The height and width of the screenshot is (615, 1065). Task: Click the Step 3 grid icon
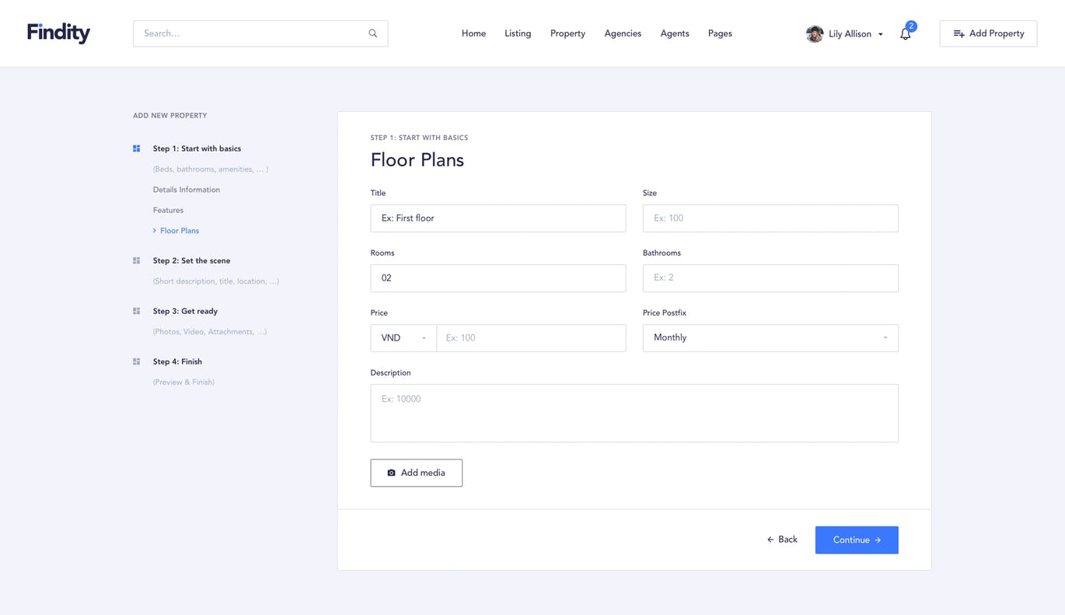point(137,311)
